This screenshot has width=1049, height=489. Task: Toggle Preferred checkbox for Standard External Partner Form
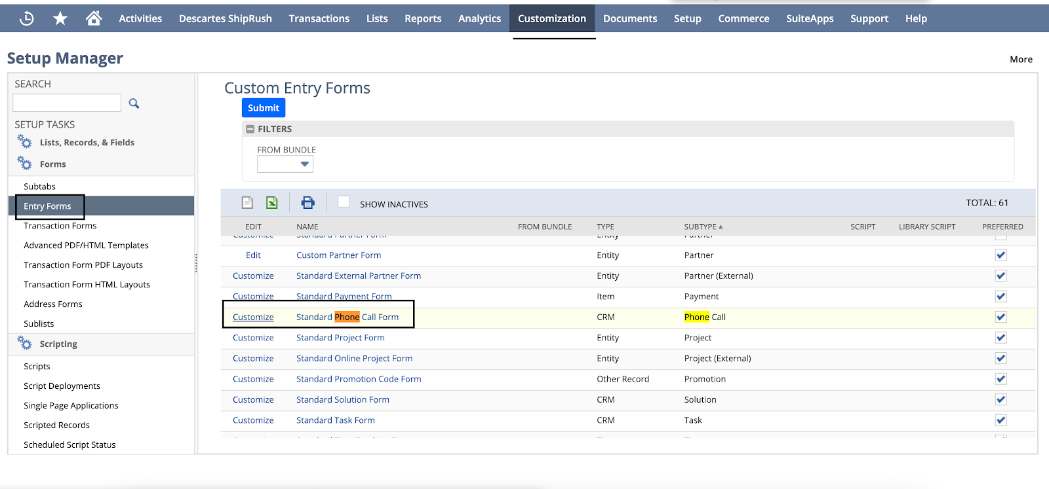(1000, 276)
